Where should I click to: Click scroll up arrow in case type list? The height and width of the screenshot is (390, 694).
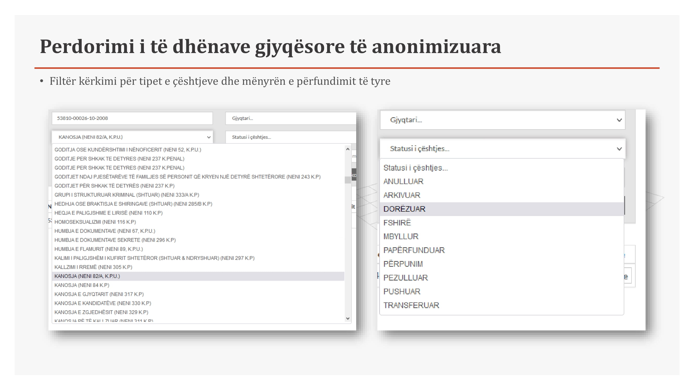(x=348, y=149)
